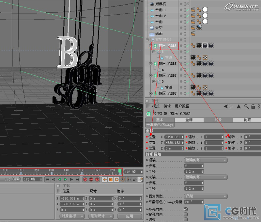The width and height of the screenshot is (261, 222).
Task: Select the 摄像机 object in the tree
Action: (x=161, y=4)
